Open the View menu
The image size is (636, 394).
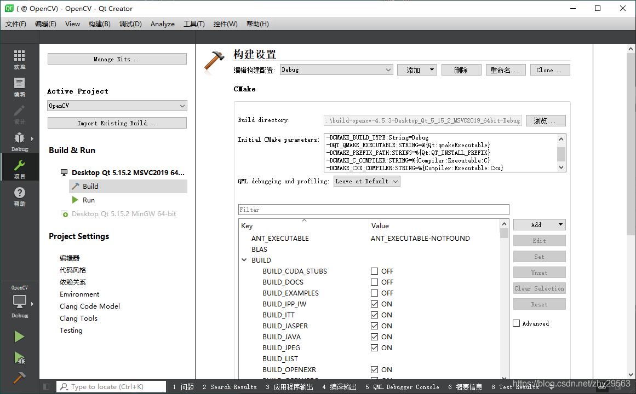[73, 24]
